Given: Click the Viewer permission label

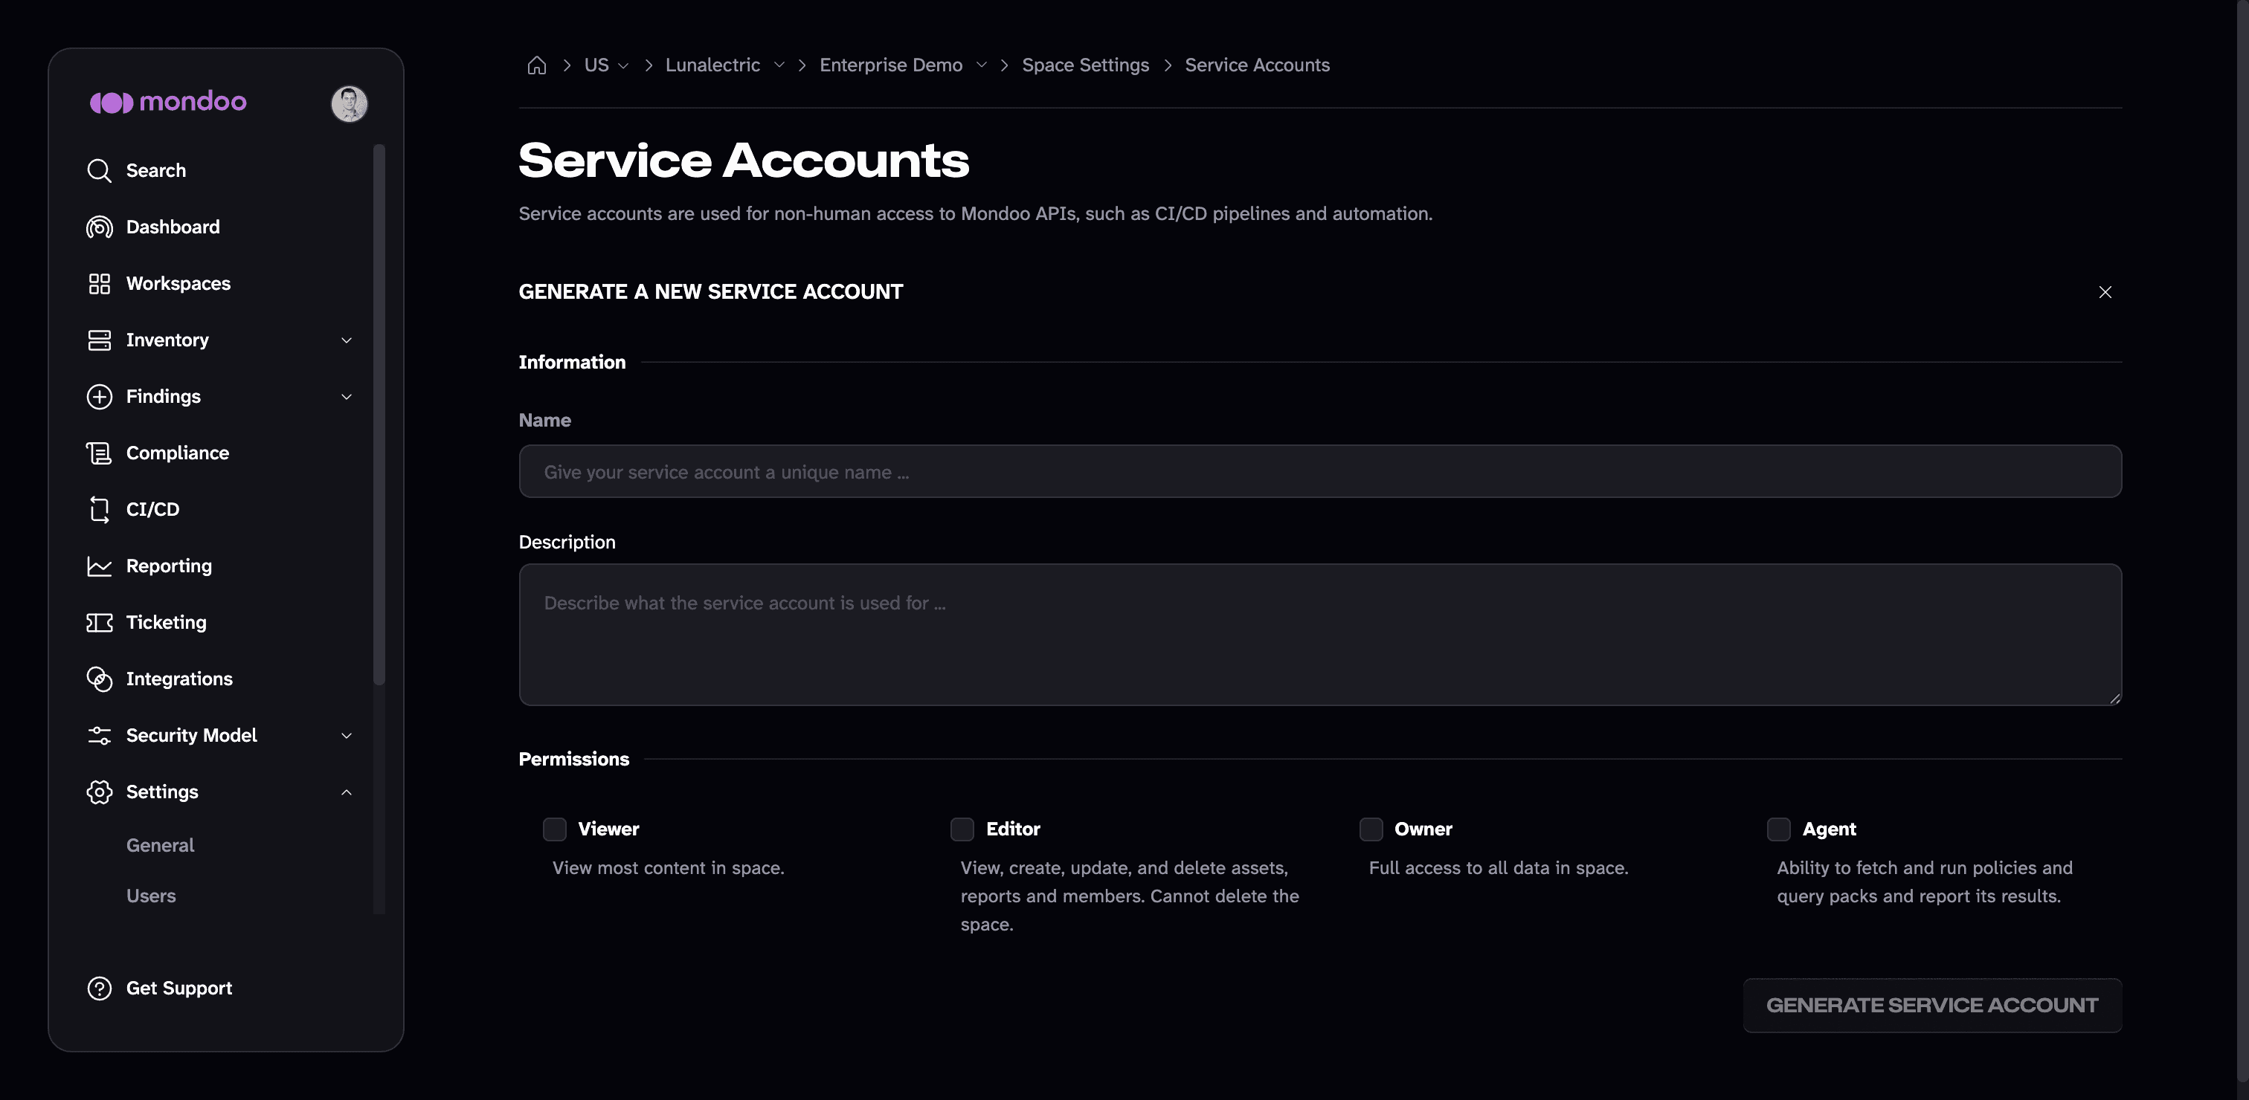Looking at the screenshot, I should pyautogui.click(x=608, y=829).
